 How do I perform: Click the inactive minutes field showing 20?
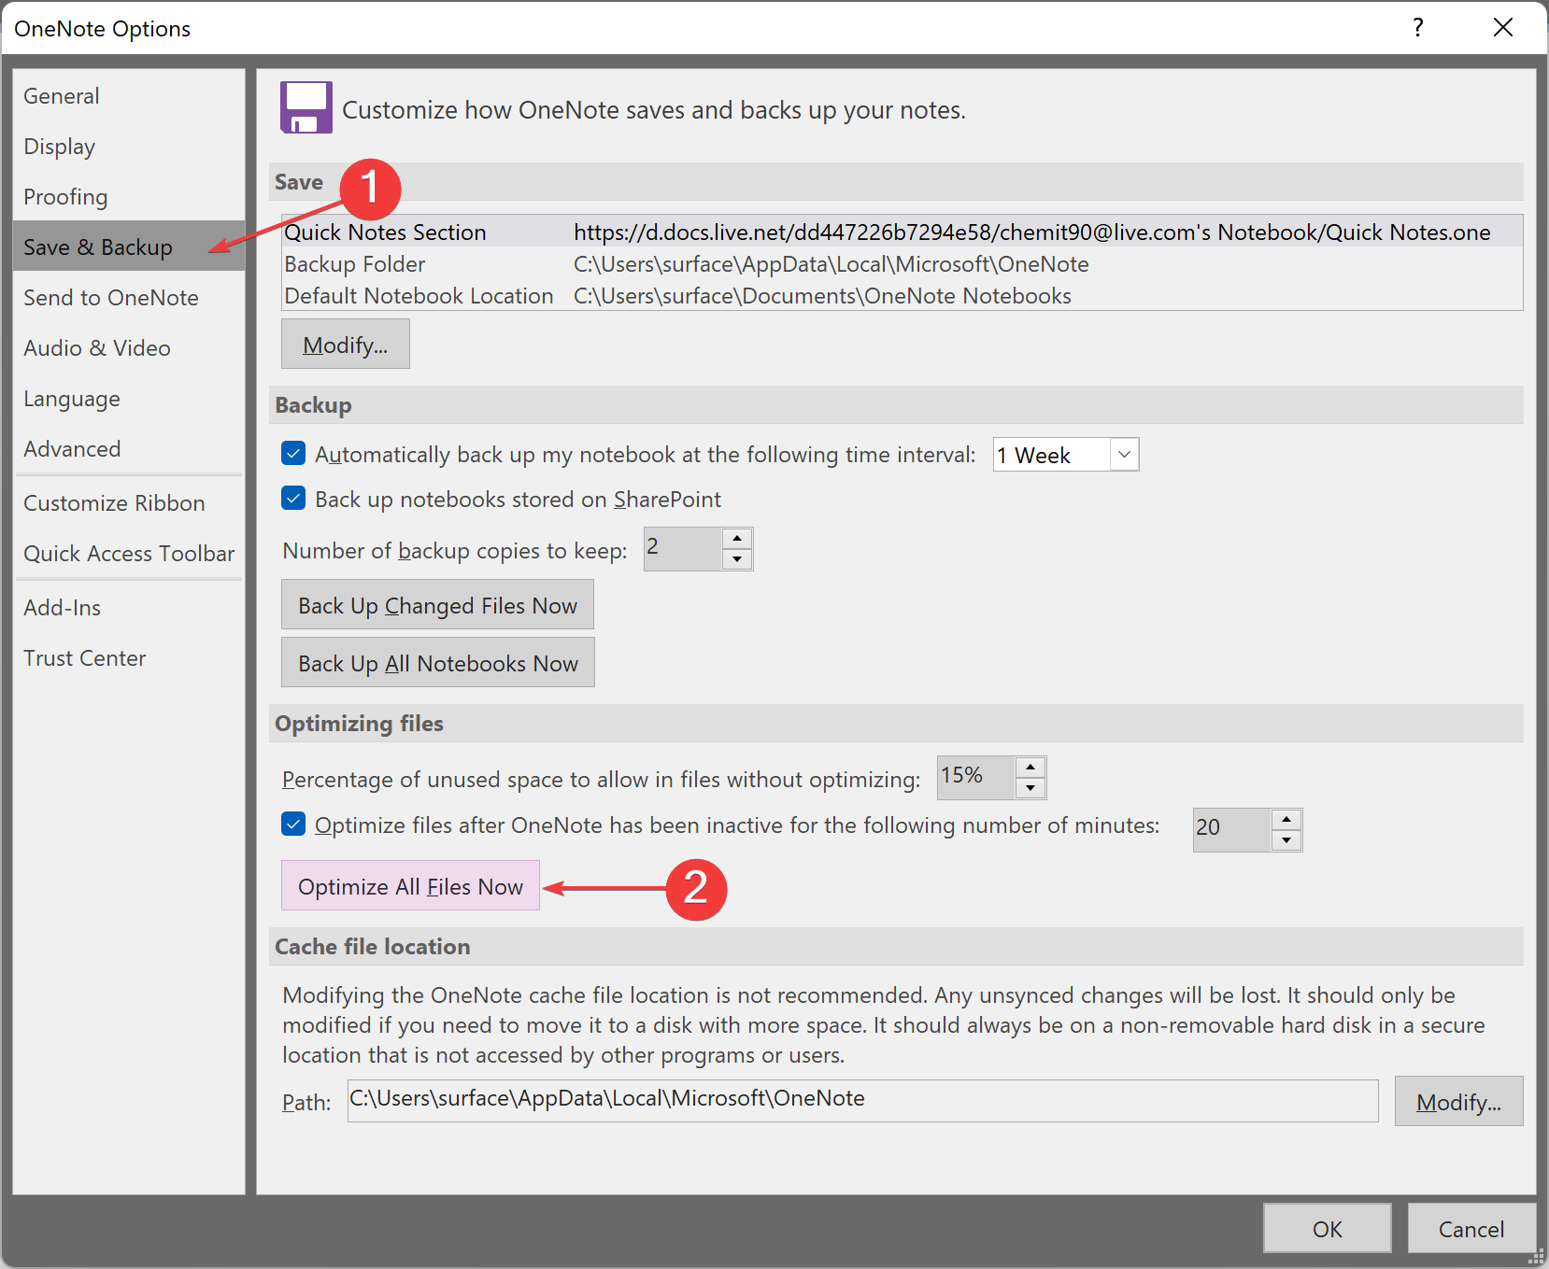(x=1232, y=830)
